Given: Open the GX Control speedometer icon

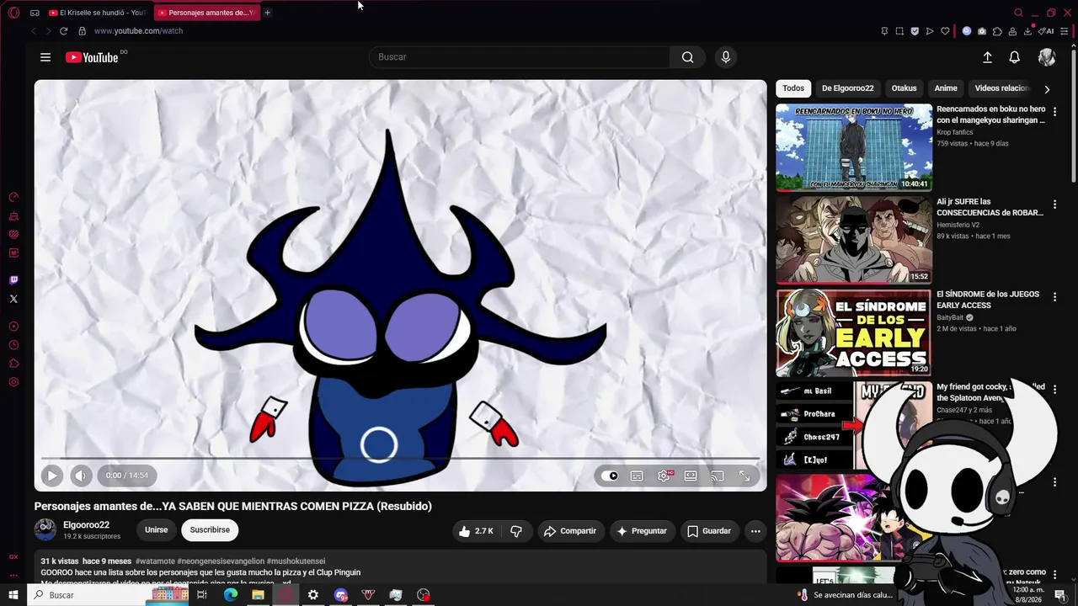Looking at the screenshot, I should (x=13, y=197).
